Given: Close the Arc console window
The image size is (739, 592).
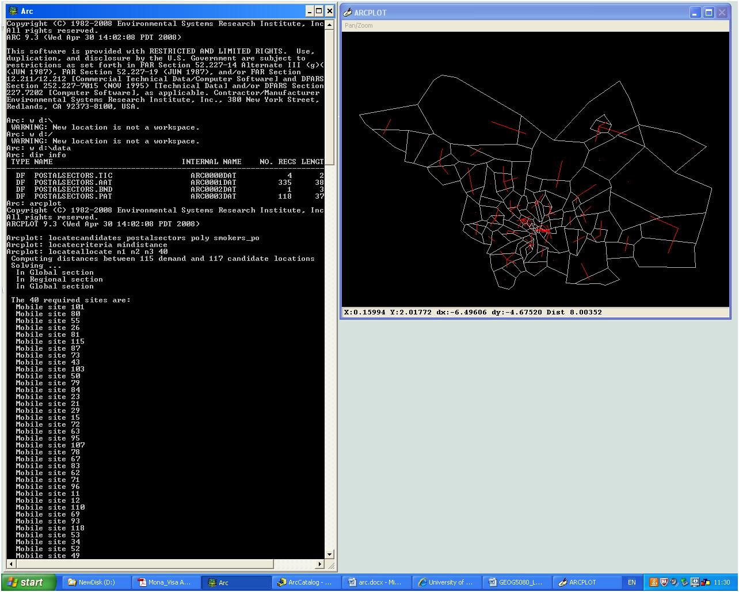Looking at the screenshot, I should coord(329,11).
